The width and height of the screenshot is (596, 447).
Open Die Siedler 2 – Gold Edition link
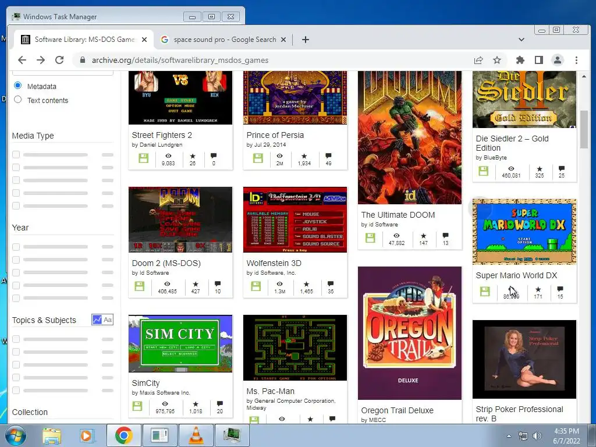pos(512,143)
